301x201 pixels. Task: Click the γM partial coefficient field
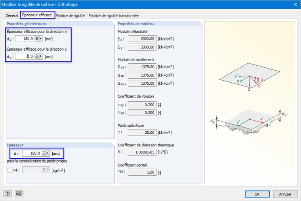(142, 172)
